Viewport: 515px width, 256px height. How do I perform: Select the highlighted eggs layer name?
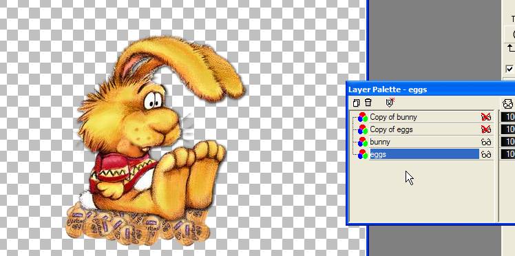pyautogui.click(x=378, y=154)
